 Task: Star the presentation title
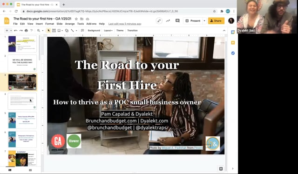(x=76, y=19)
